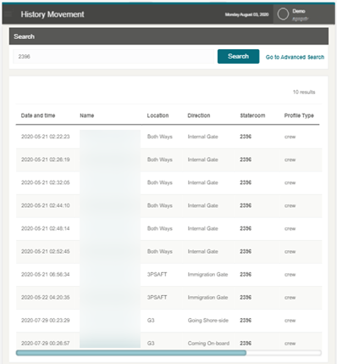The width and height of the screenshot is (337, 364).
Task: Select row dated 2020-05-21 02:52:45
Action: pos(168,252)
